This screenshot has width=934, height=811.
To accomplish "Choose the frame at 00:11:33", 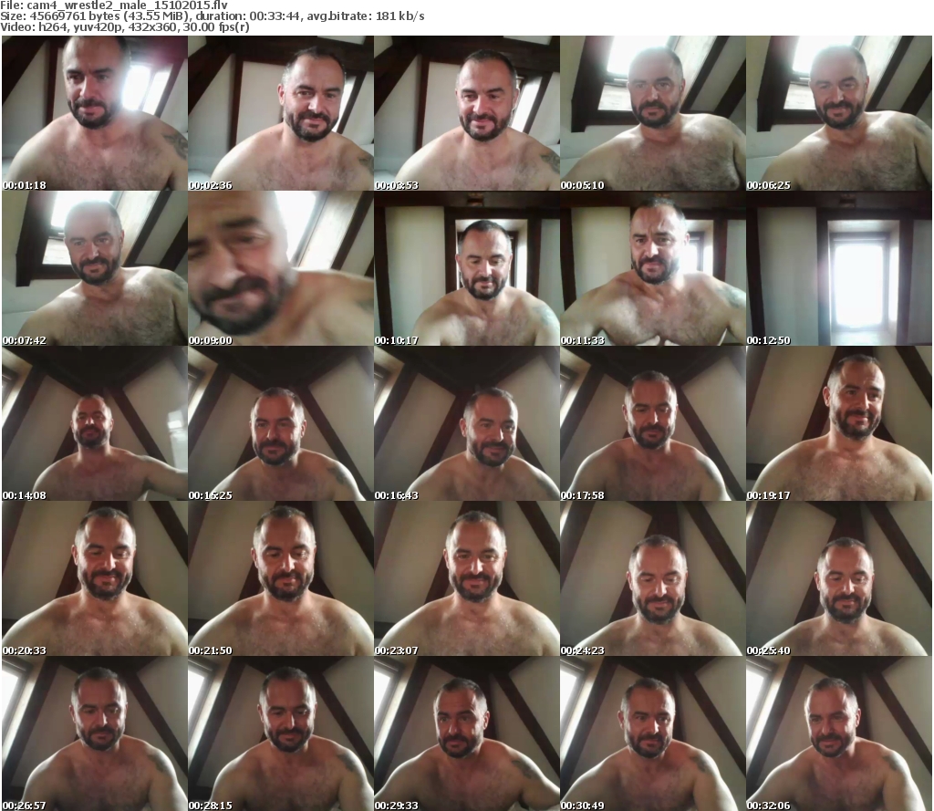I will click(652, 268).
